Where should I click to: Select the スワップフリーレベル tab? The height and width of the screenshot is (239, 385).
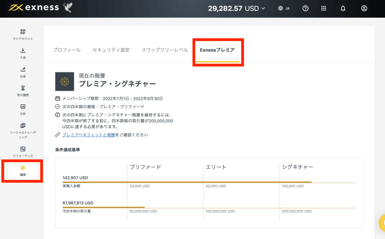click(165, 50)
